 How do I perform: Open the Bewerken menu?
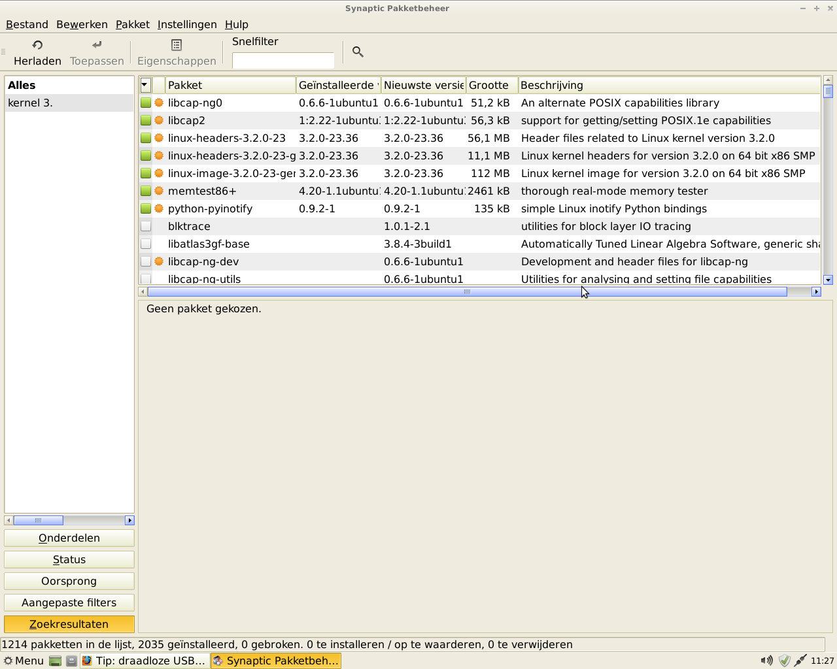(x=82, y=24)
